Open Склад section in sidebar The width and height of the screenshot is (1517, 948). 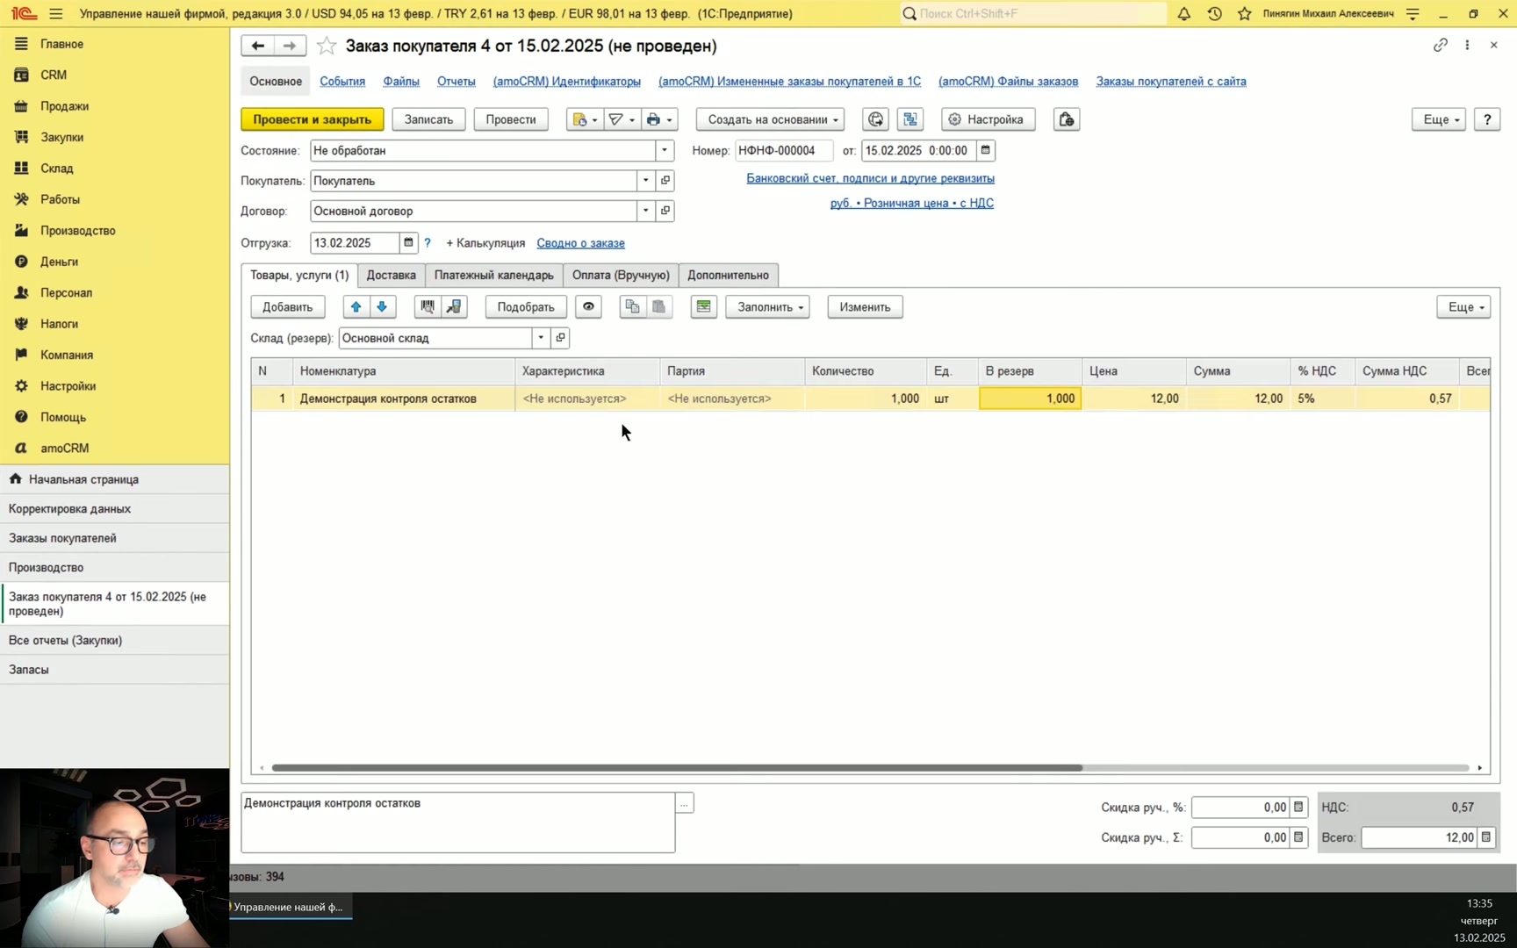[x=57, y=168]
